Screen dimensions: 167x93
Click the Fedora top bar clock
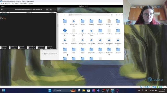pyautogui.click(x=83, y=6)
